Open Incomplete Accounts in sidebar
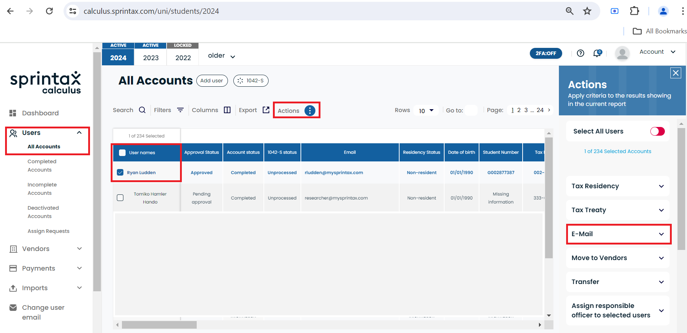 click(42, 189)
